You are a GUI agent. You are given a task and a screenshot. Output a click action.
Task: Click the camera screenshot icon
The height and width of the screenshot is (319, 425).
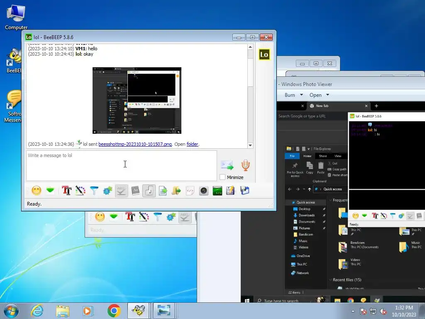pyautogui.click(x=203, y=190)
